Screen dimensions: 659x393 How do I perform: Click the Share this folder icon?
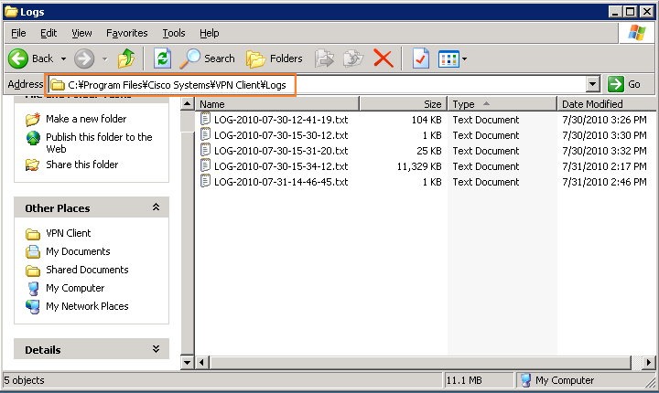click(x=32, y=165)
